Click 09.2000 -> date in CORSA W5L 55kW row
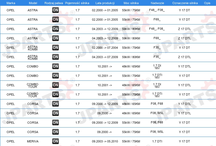The height and width of the screenshot is (146, 216). pyautogui.click(x=104, y=132)
